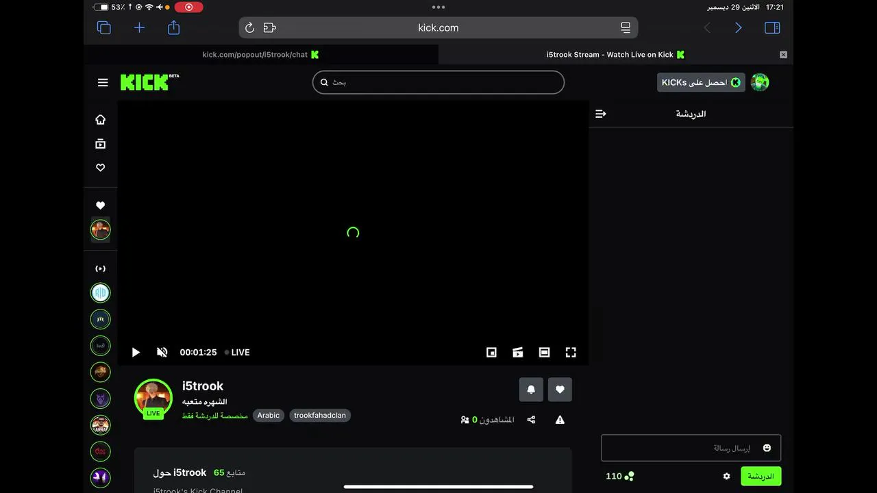This screenshot has width=877, height=493.
Task: Follow i5trook with the heart button
Action: point(560,390)
